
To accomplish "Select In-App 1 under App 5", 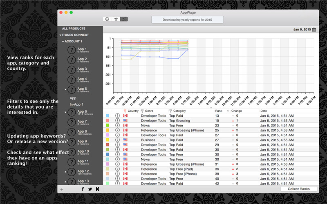I will coord(76,104).
